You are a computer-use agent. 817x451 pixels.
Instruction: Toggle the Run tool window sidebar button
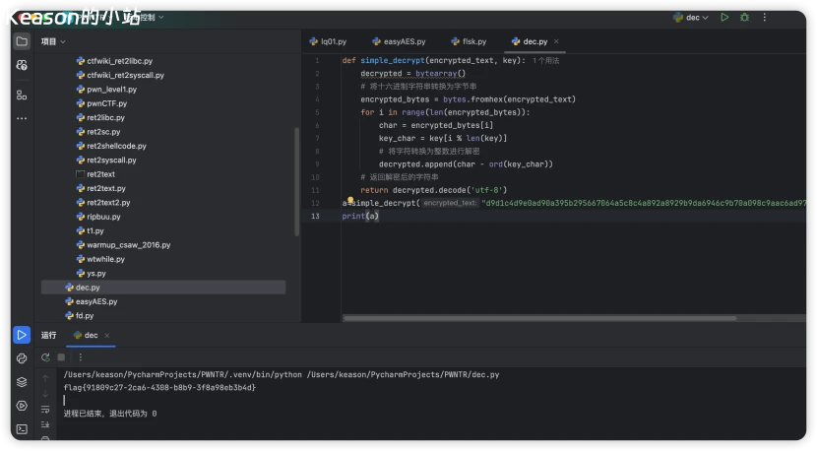coord(22,335)
